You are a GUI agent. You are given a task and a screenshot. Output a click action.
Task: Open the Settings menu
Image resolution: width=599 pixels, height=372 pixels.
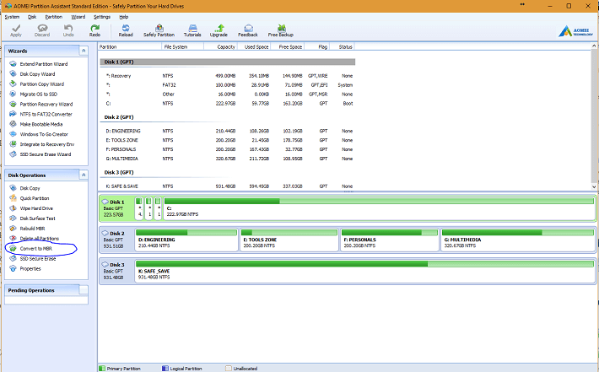pyautogui.click(x=102, y=17)
